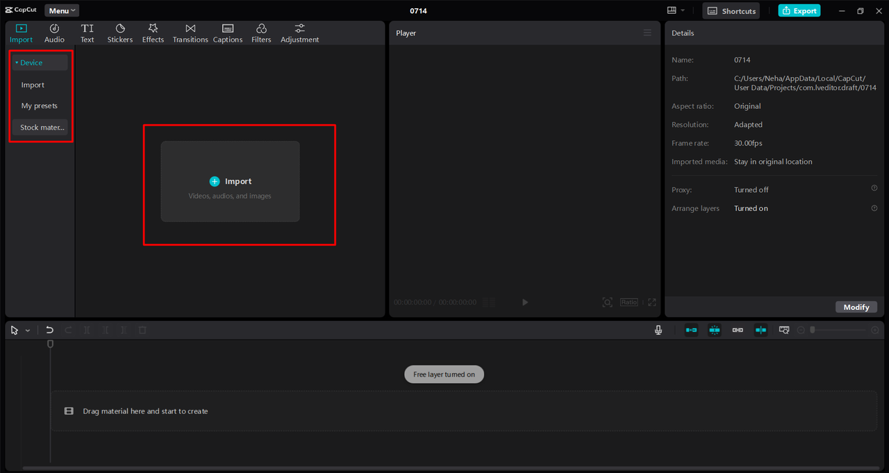Click the film strip track icon
The height and width of the screenshot is (473, 889).
[x=69, y=411]
